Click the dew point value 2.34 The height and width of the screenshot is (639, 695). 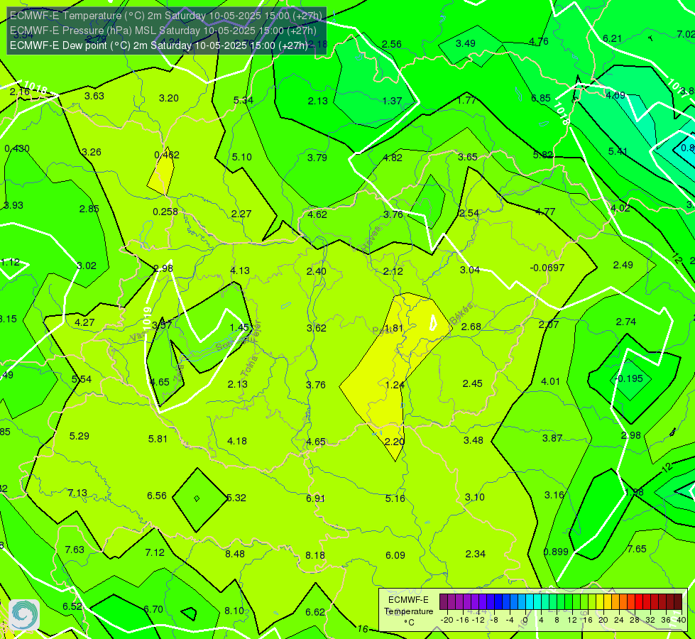coord(476,553)
